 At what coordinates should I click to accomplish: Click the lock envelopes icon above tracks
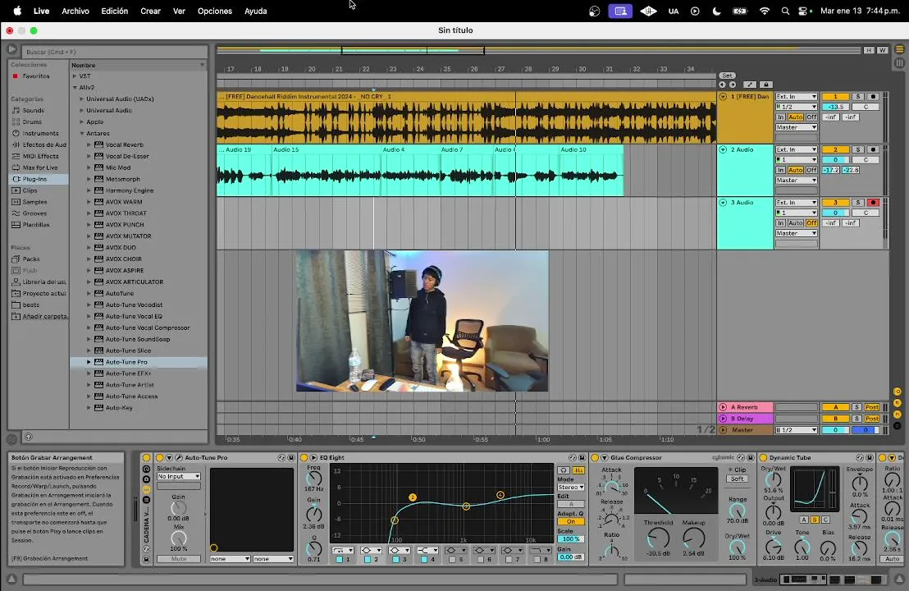point(765,85)
